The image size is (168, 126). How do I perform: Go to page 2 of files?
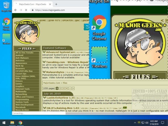[60, 88]
